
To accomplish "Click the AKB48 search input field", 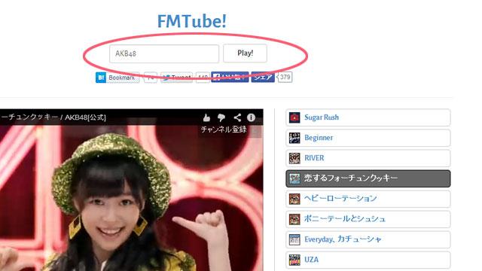I will coord(164,53).
